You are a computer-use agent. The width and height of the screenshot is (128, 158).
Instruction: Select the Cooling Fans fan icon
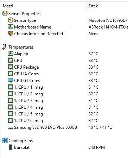pos(5,140)
